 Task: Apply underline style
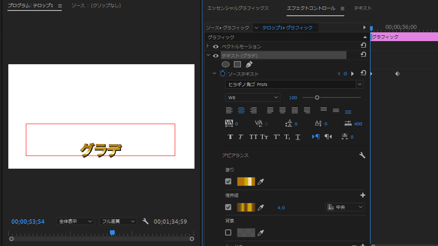tap(298, 137)
